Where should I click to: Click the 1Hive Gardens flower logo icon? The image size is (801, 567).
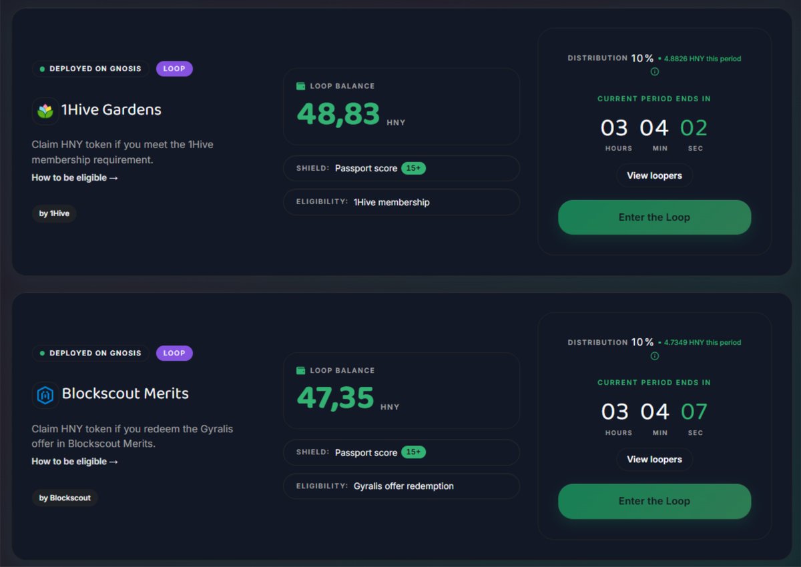tap(45, 111)
